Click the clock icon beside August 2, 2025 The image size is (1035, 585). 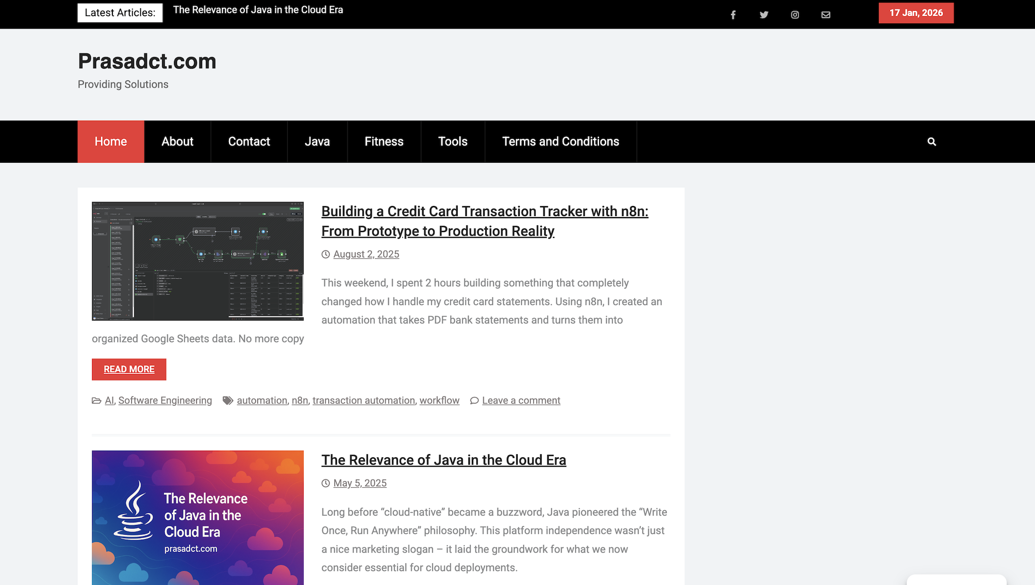pos(326,254)
